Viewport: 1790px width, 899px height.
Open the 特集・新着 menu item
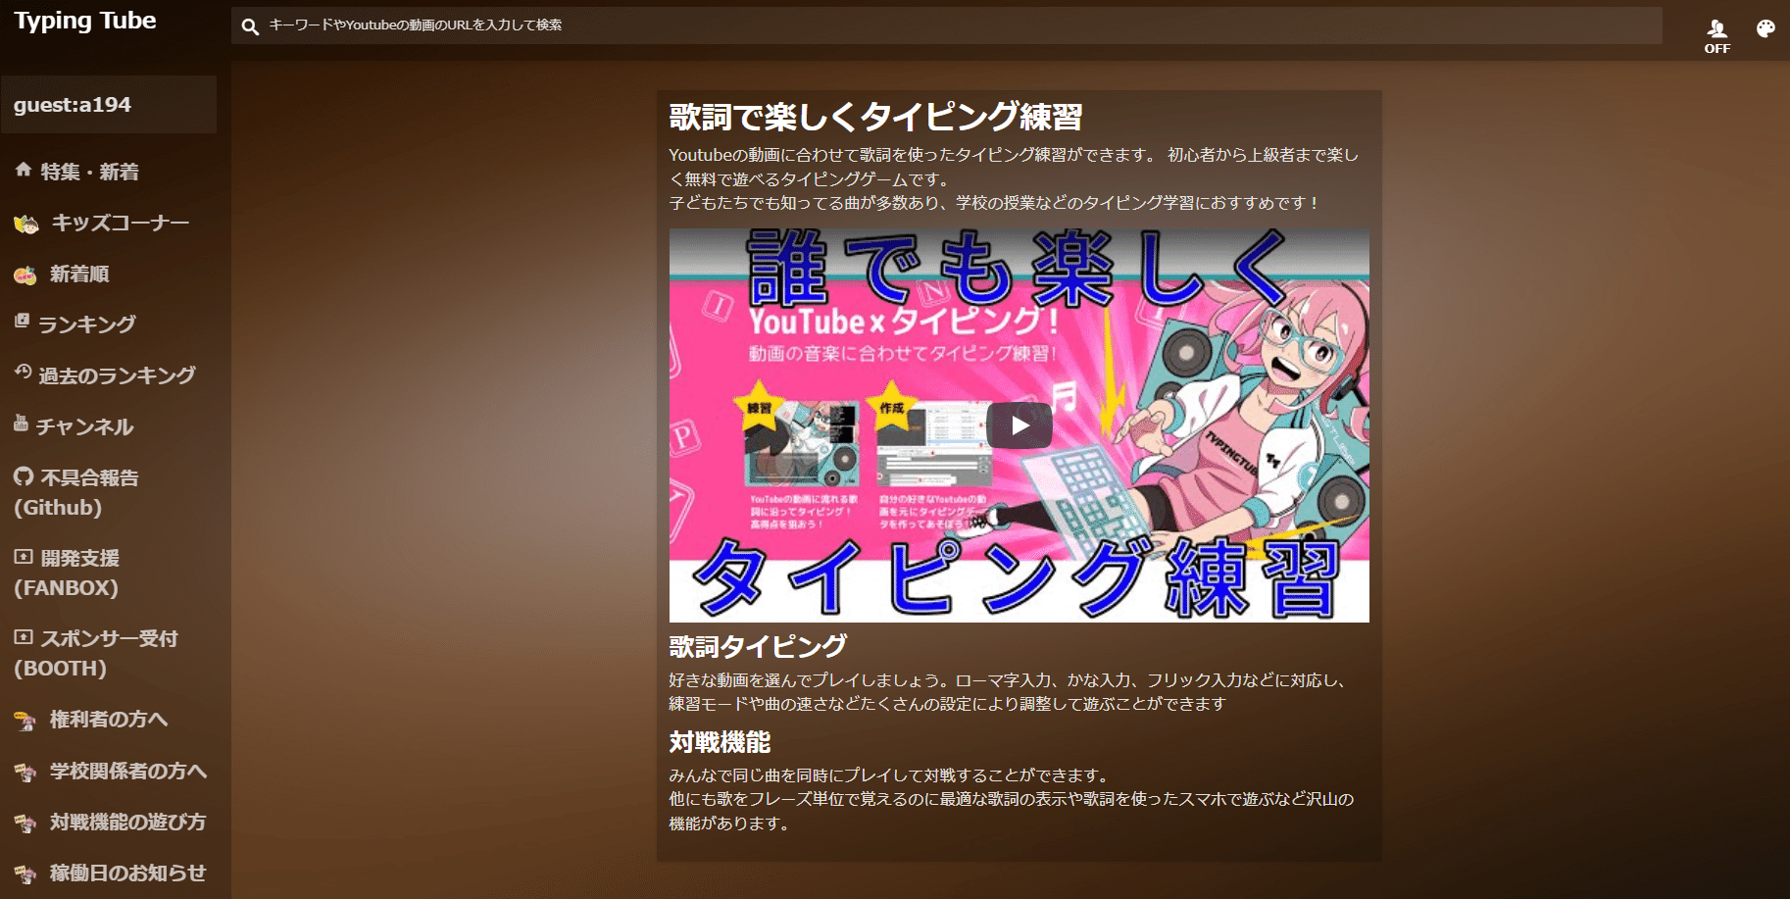click(x=89, y=172)
